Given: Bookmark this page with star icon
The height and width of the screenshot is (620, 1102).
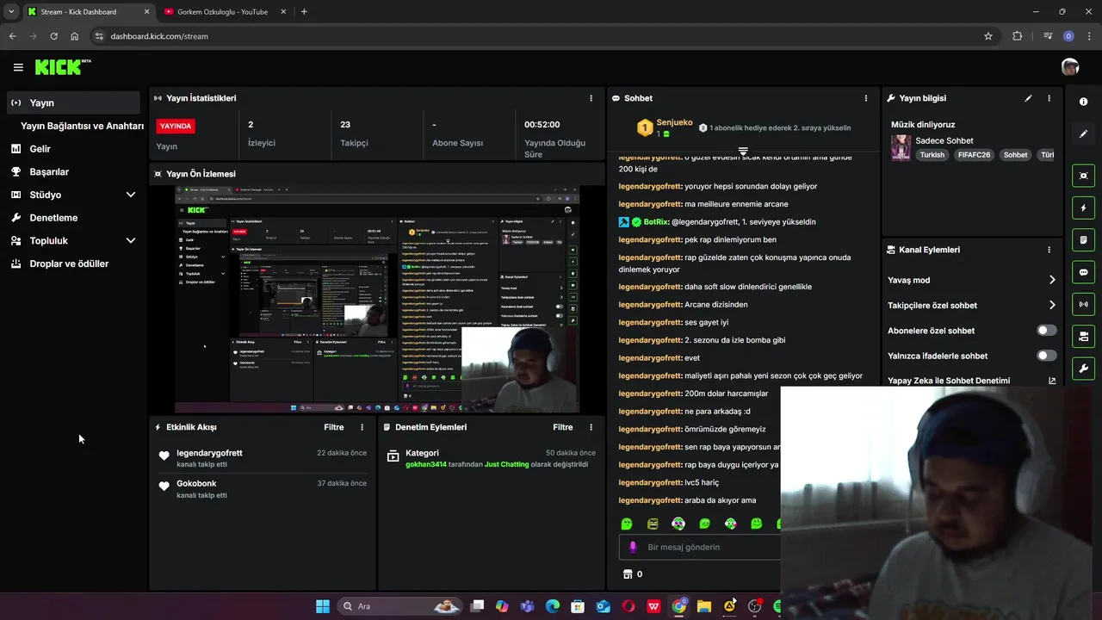Looking at the screenshot, I should (988, 36).
